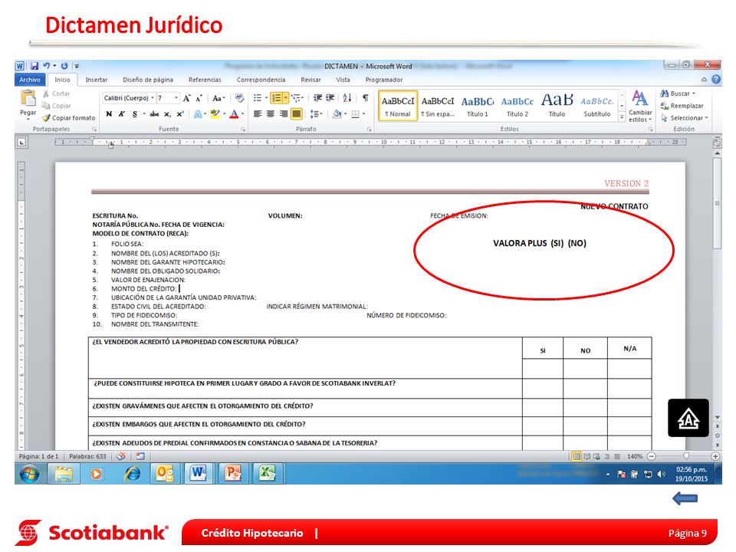Open the text effects A menu
This screenshot has height=552, width=736.
[x=199, y=113]
